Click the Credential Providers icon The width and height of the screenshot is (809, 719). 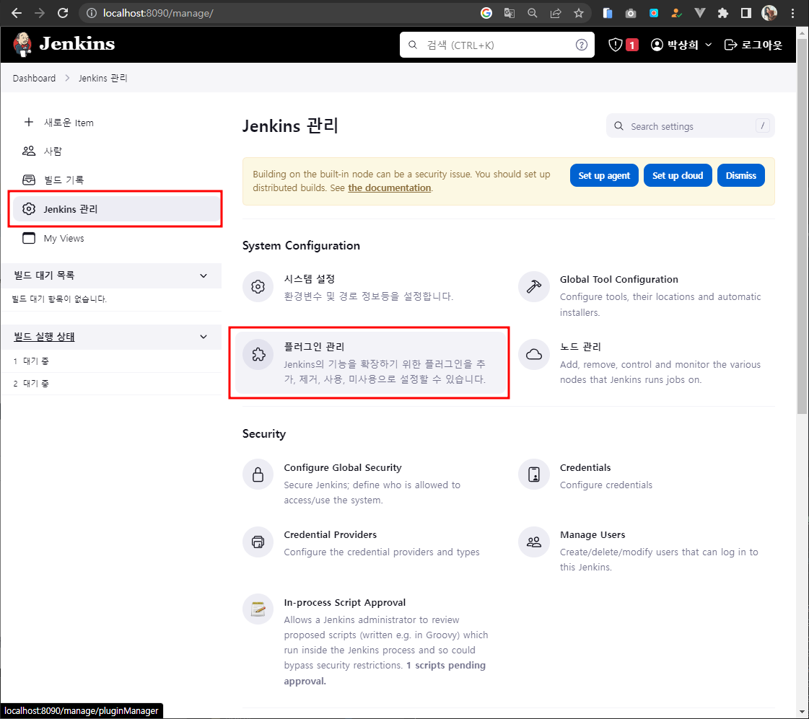tap(258, 542)
